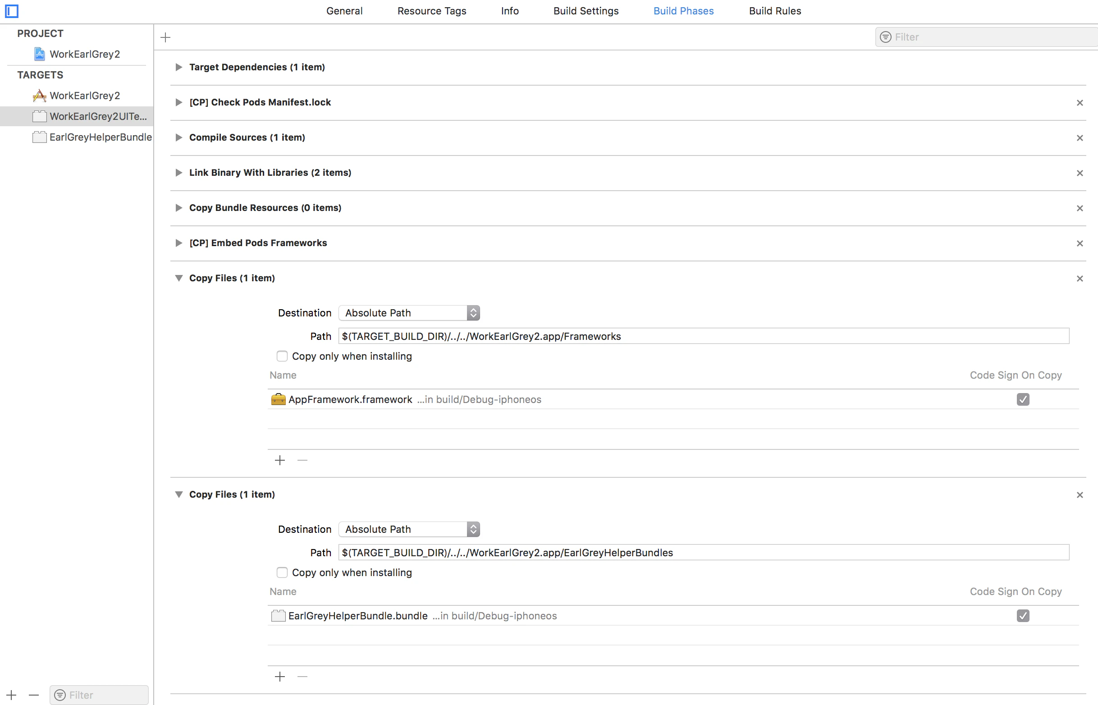Remove the EarlGreyHelperBundles Copy Files phase
The width and height of the screenshot is (1098, 705).
(x=1080, y=495)
